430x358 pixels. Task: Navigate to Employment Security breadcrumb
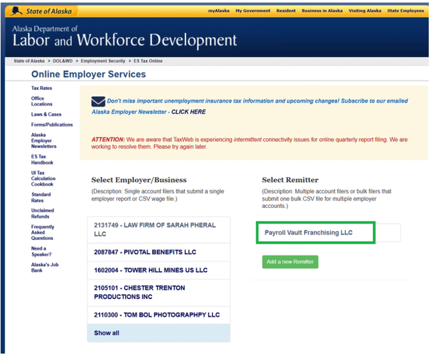point(103,61)
